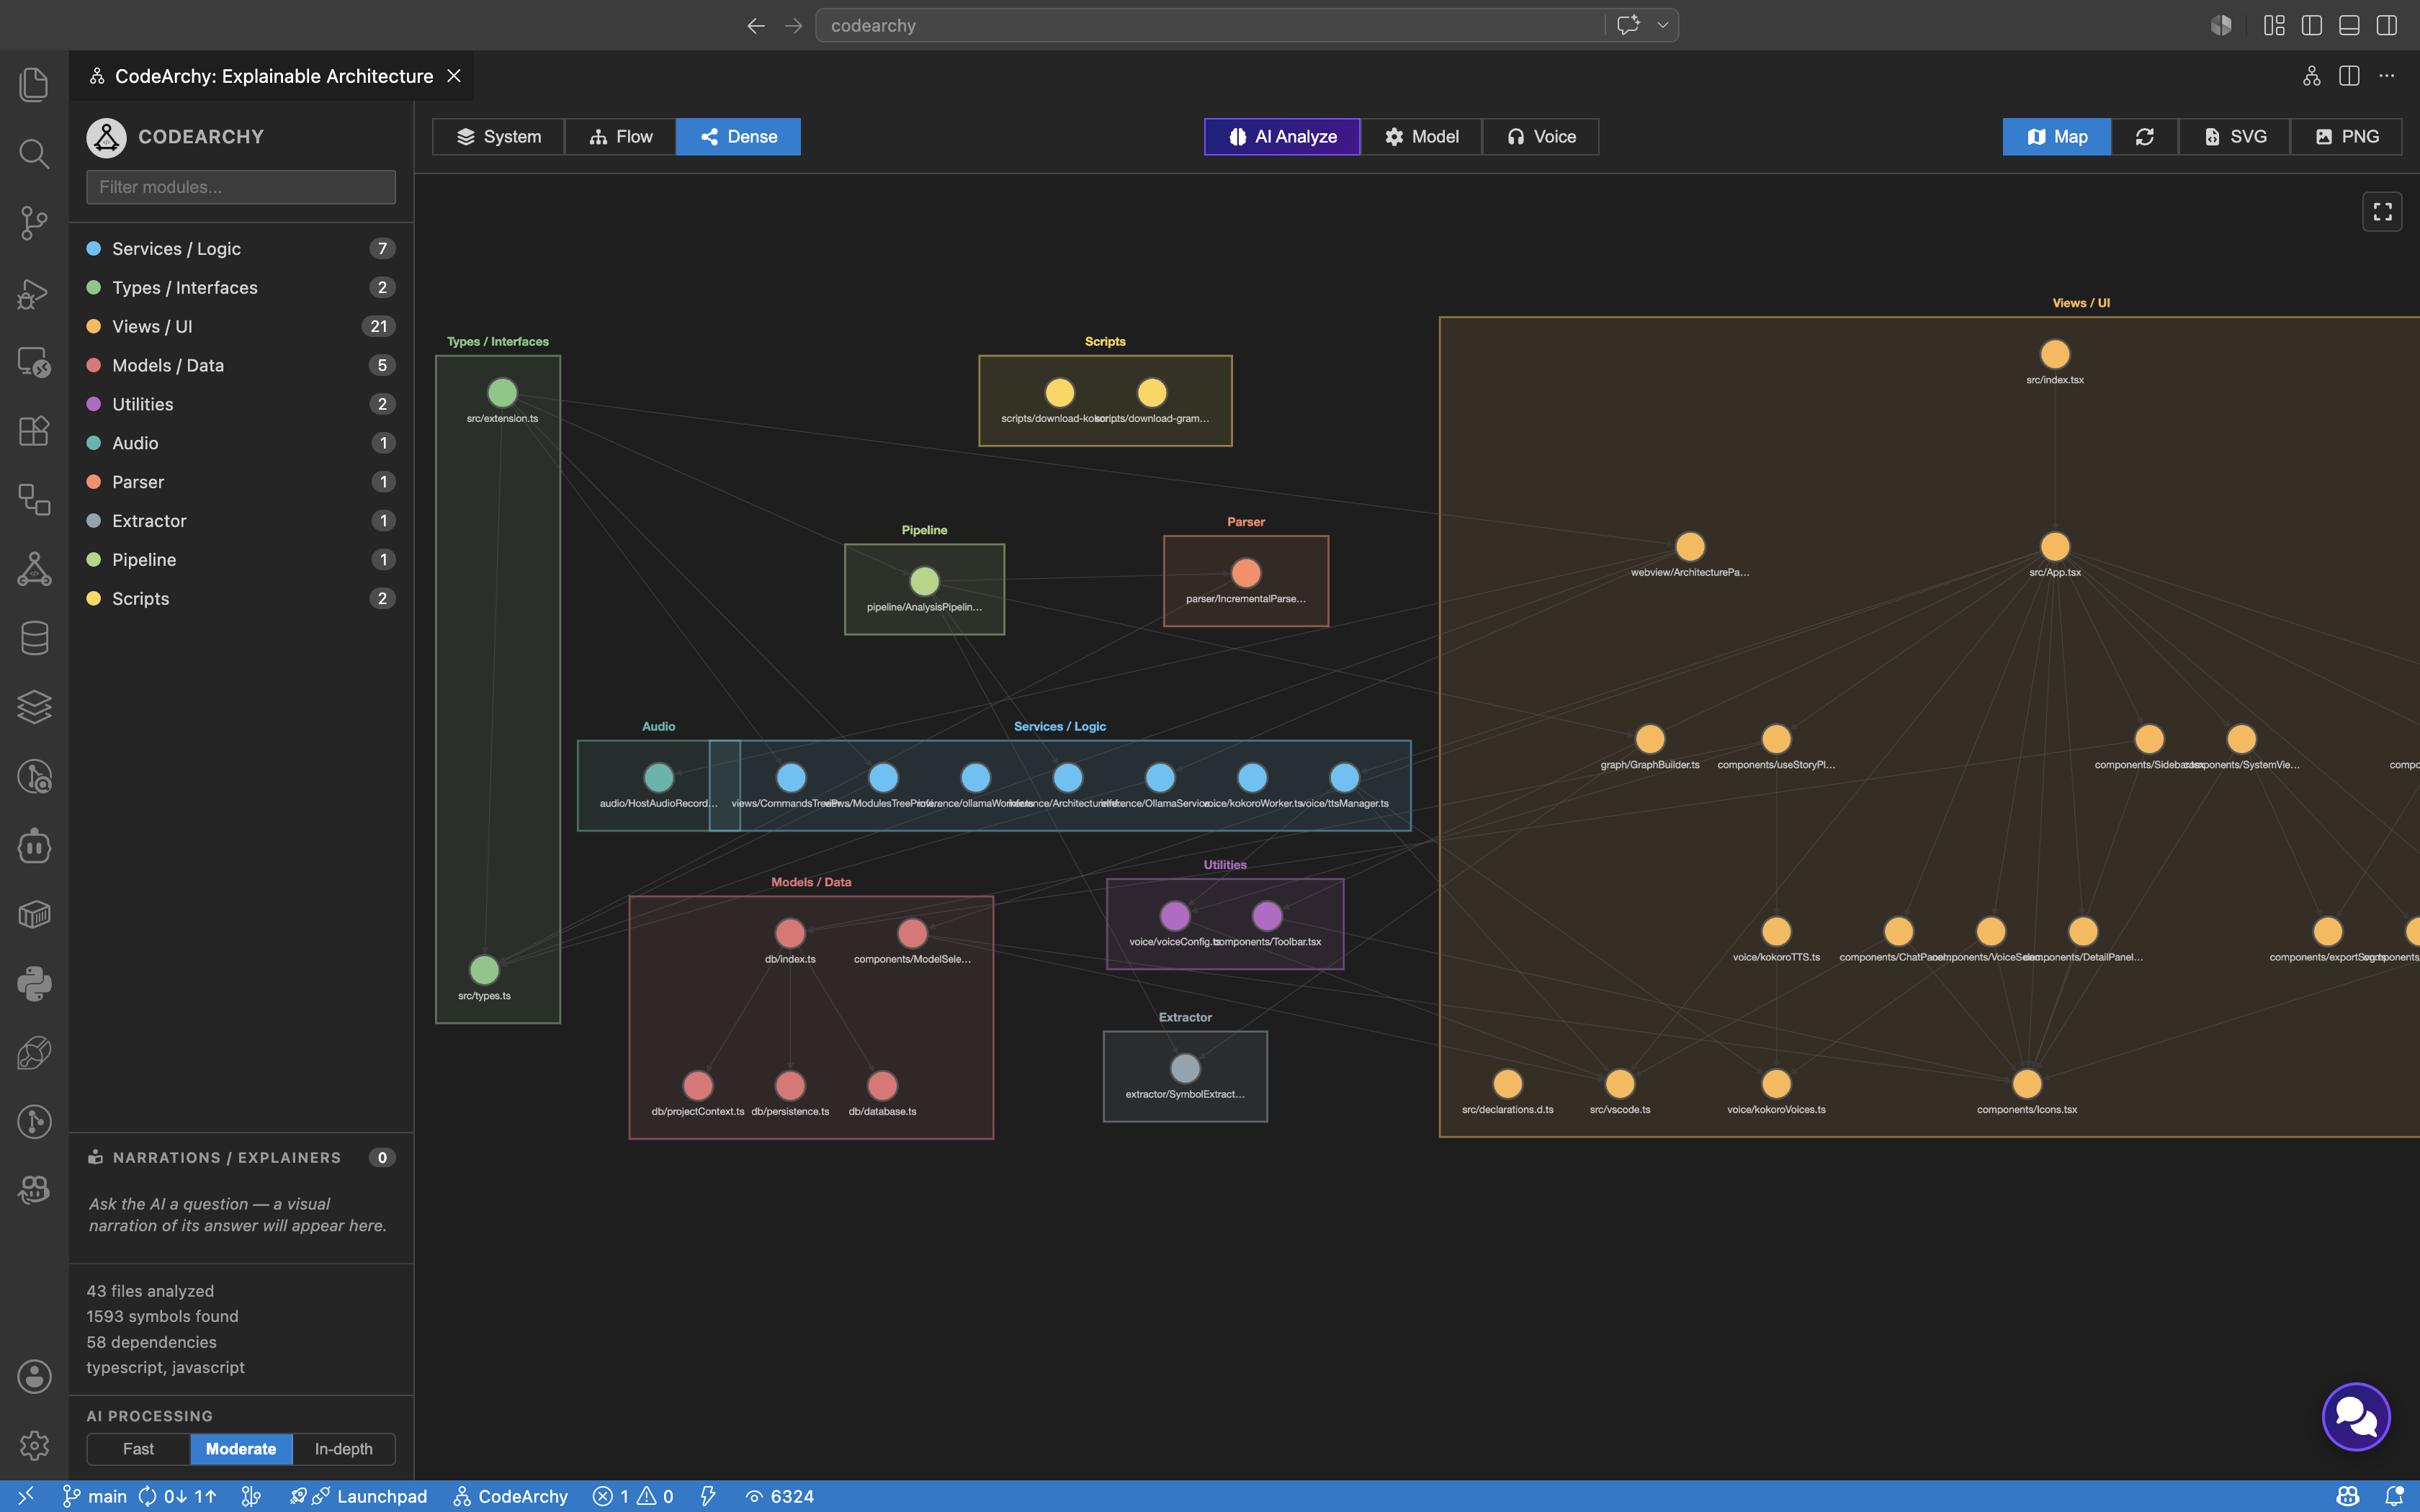Open the Accounts icon in activity bar
2420x1512 pixels.
click(34, 1376)
